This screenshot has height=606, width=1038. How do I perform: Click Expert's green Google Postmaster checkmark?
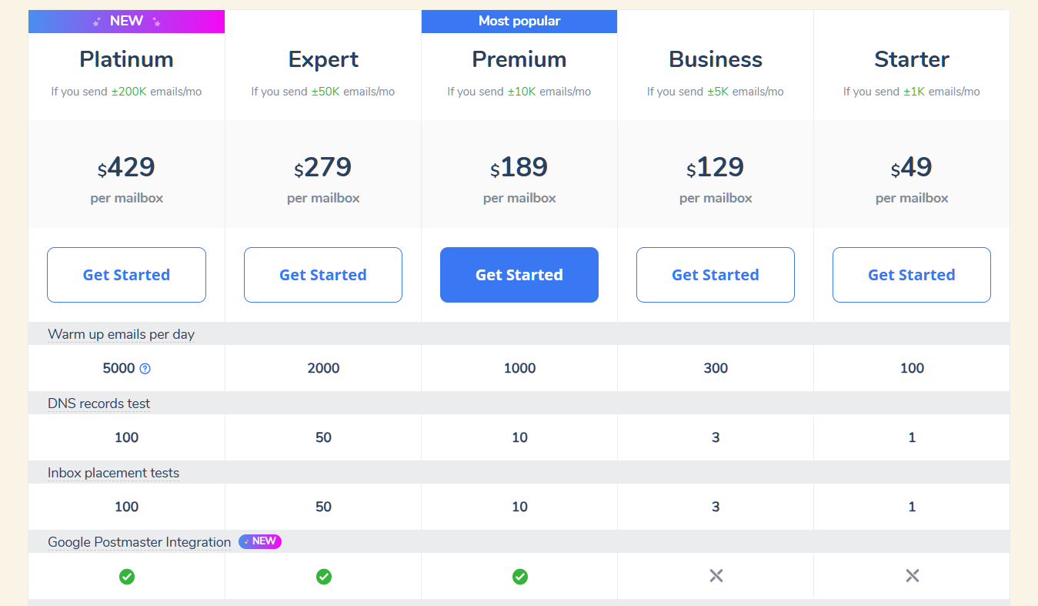coord(324,576)
